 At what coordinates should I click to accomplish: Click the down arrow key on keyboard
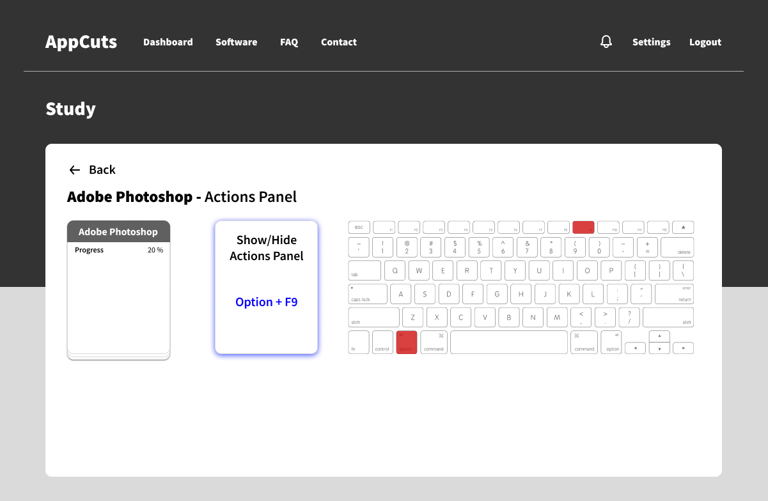point(659,348)
